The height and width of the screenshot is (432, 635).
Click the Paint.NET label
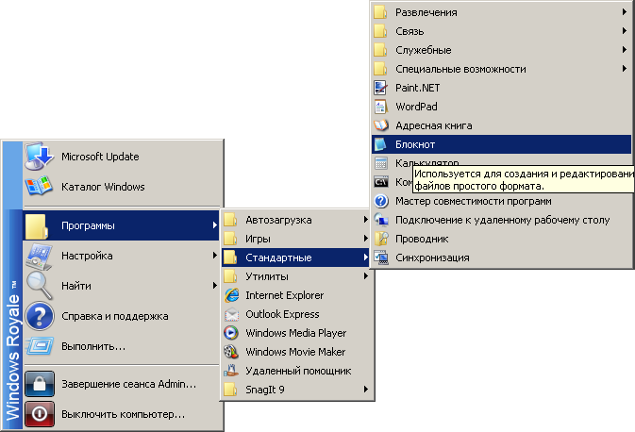pyautogui.click(x=417, y=88)
